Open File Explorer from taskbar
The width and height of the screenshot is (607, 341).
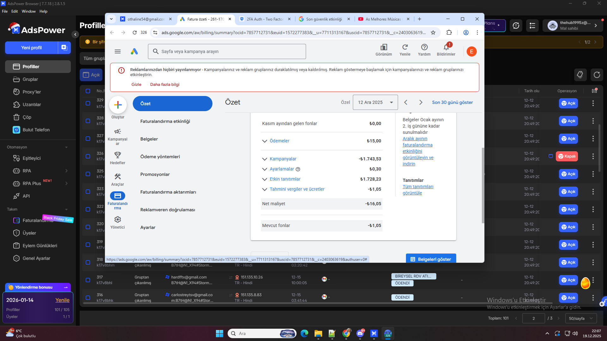318,333
